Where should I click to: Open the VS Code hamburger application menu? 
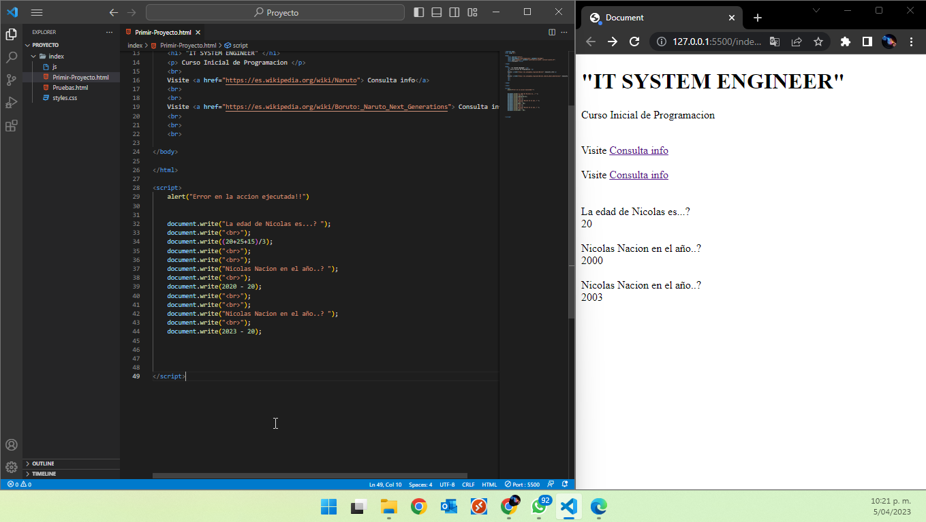point(37,12)
